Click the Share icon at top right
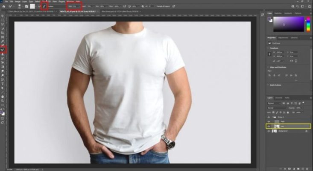 [310, 6]
